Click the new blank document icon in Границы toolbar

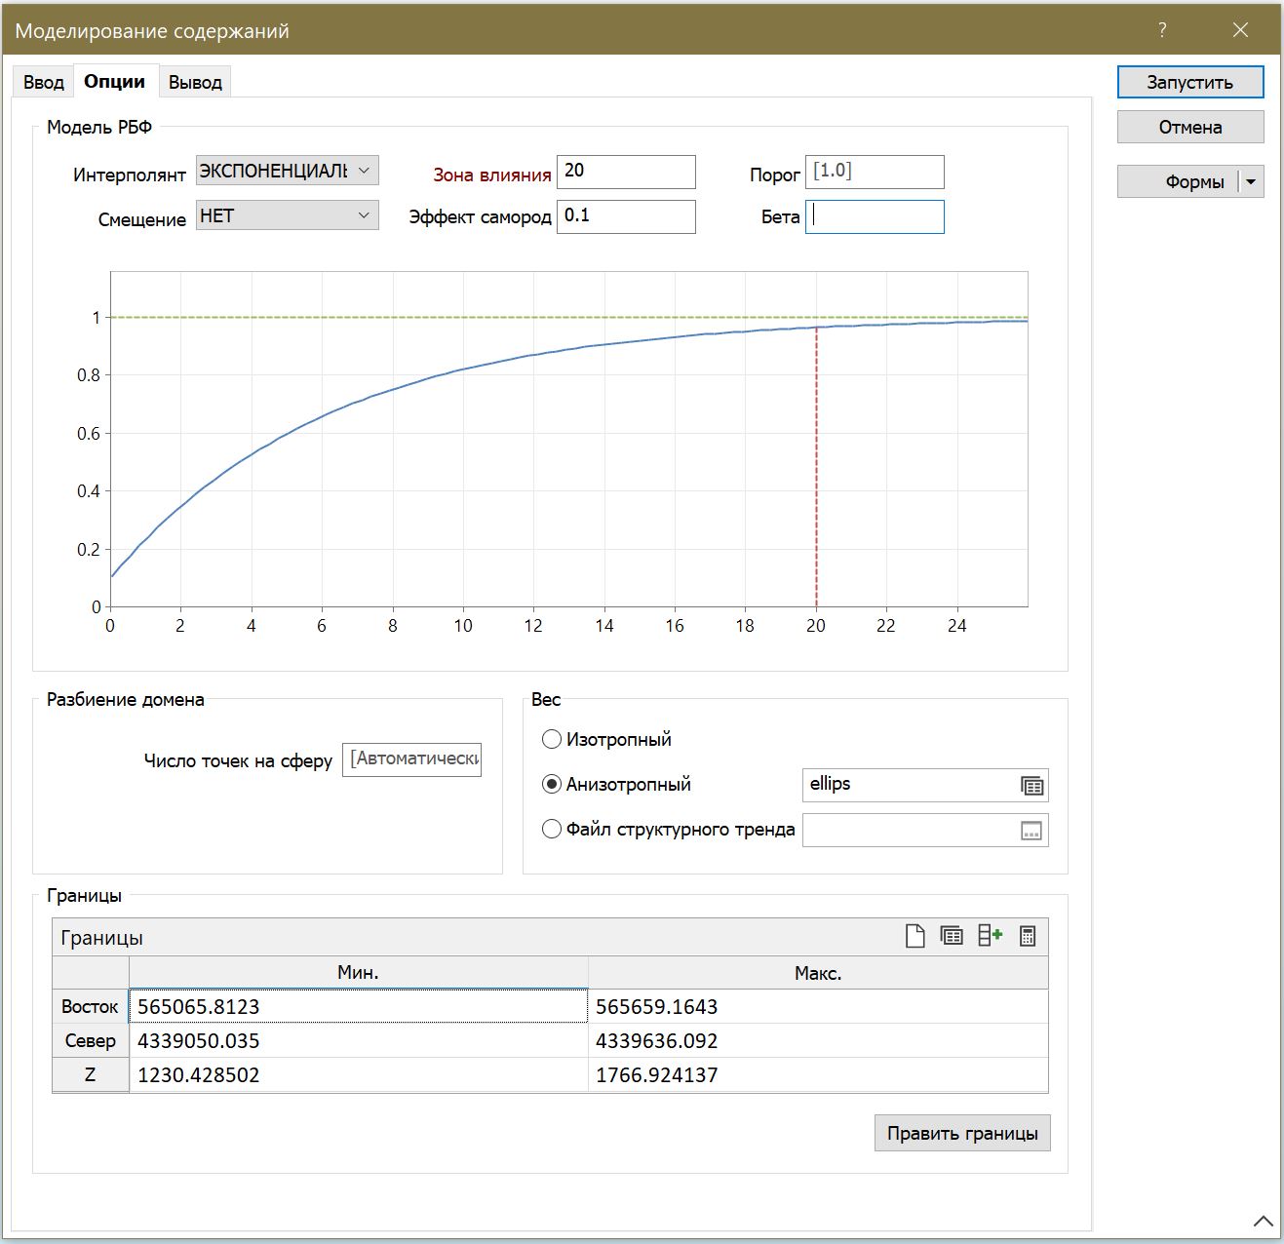coord(914,937)
